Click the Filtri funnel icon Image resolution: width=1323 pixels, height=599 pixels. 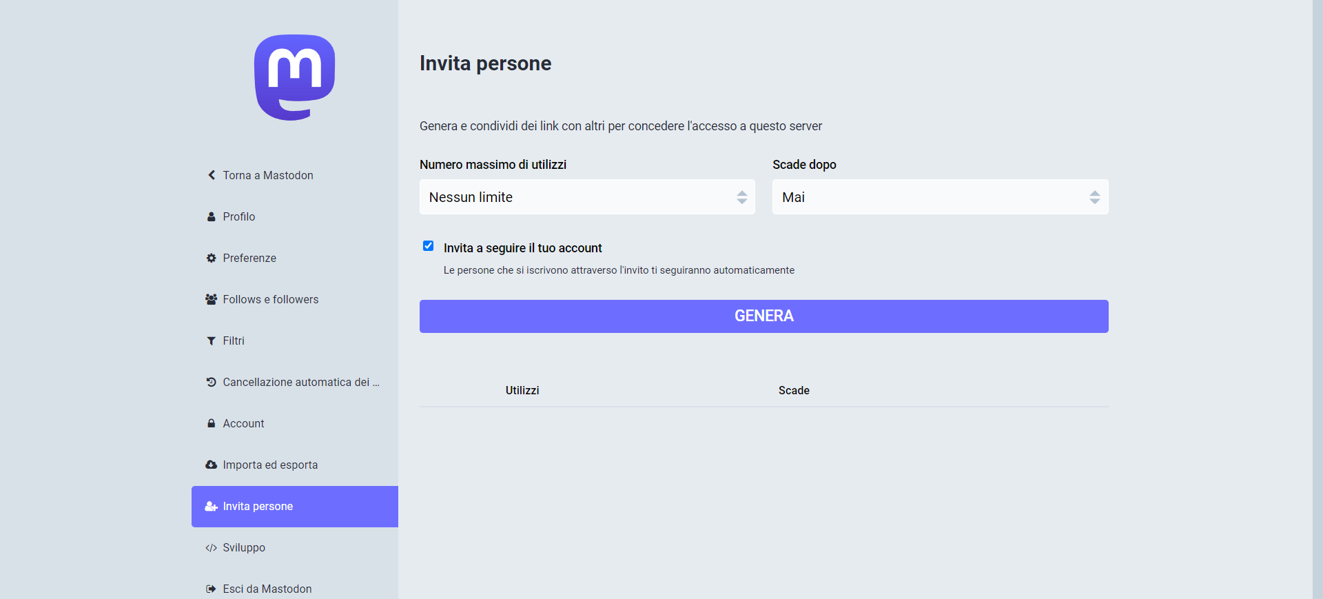pyautogui.click(x=212, y=341)
